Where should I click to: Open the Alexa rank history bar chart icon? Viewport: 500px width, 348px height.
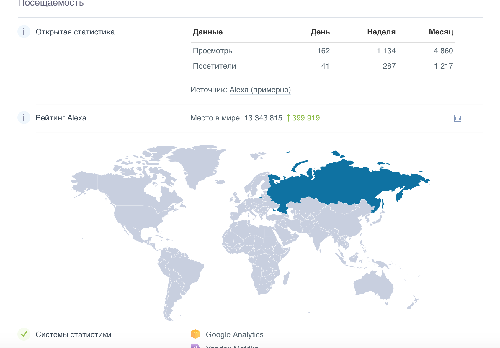coord(457,118)
